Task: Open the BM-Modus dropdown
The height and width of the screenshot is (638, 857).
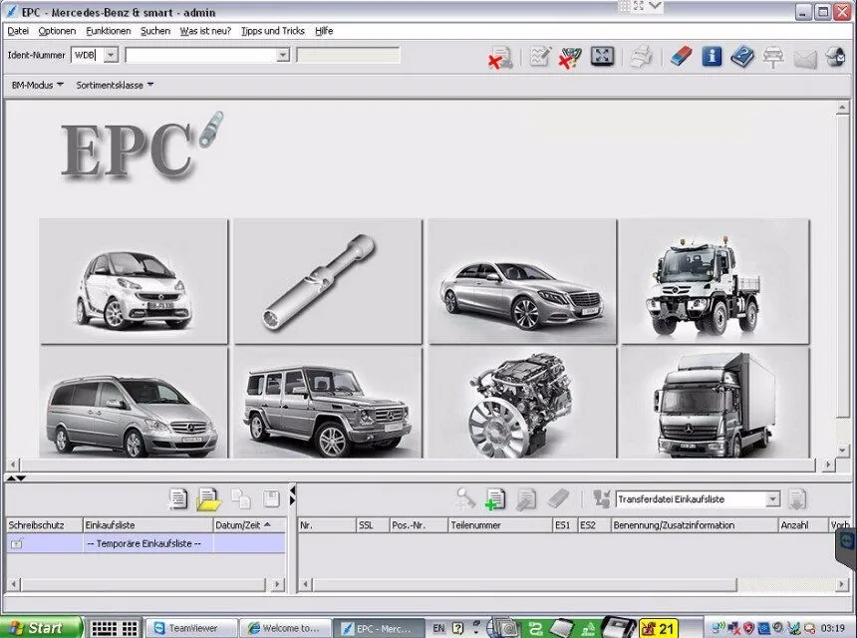Action: pyautogui.click(x=37, y=86)
